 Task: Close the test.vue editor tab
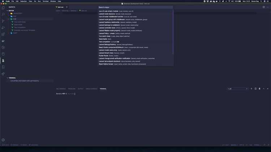click(x=67, y=7)
